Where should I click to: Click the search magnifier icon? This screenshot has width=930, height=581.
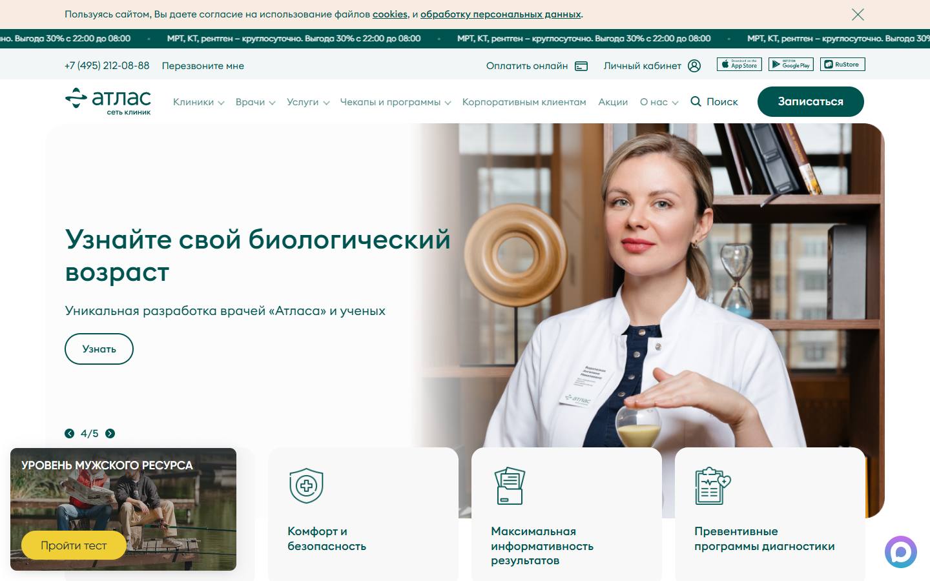point(696,101)
